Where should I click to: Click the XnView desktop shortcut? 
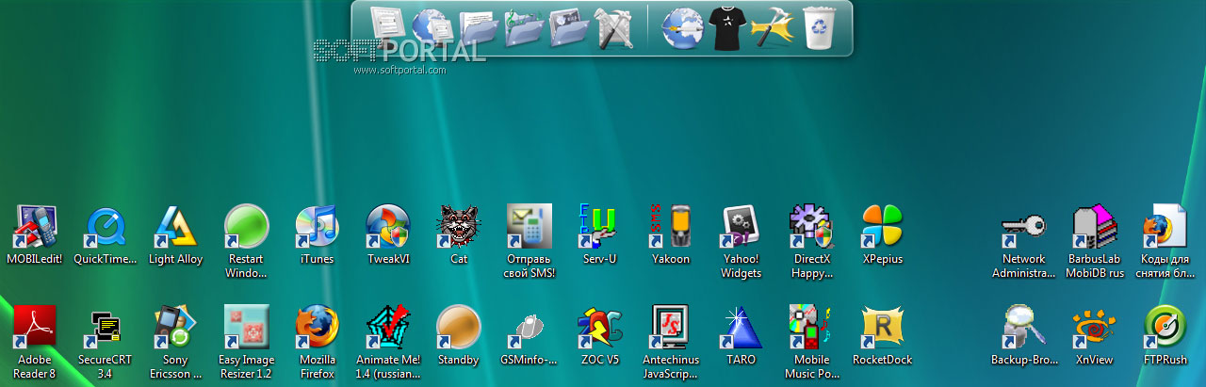(1094, 335)
